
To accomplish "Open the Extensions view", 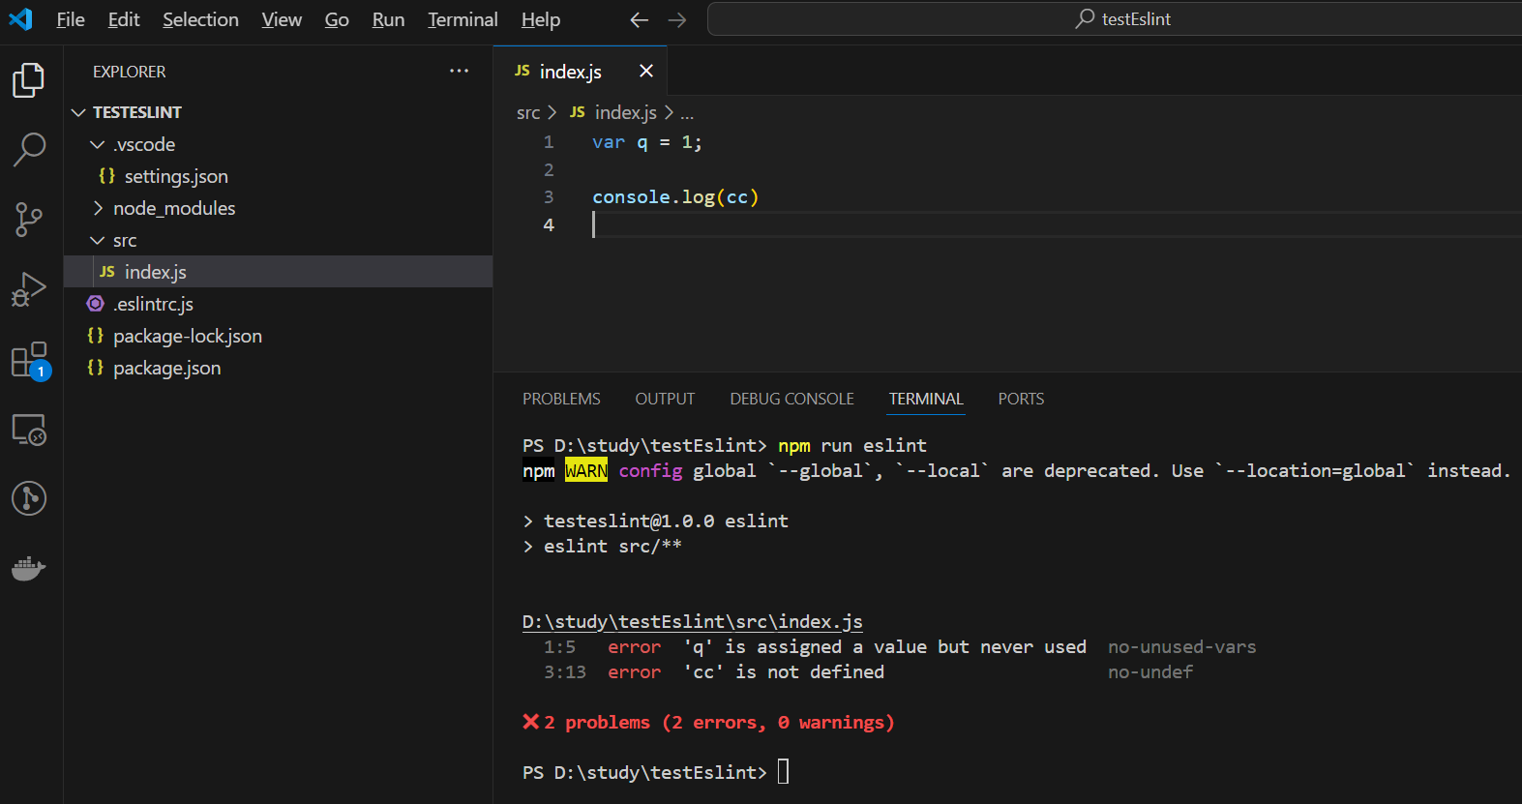I will 29,360.
